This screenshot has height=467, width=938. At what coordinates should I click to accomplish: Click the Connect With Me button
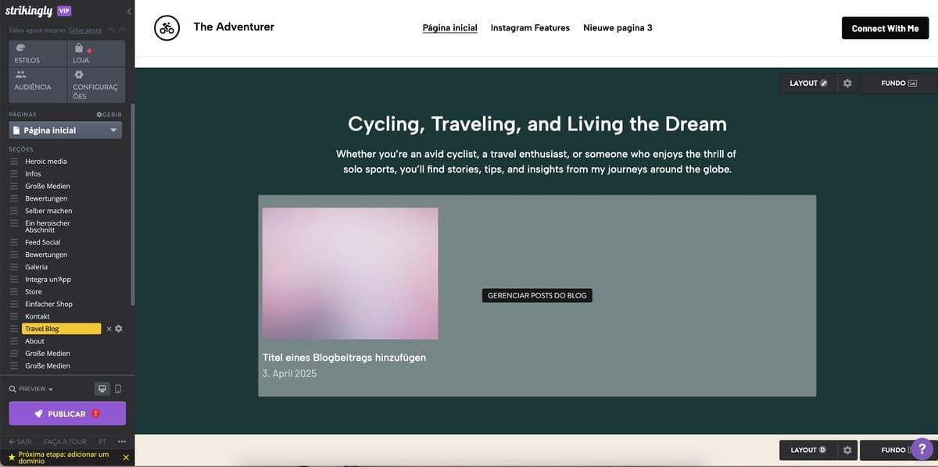pyautogui.click(x=885, y=28)
